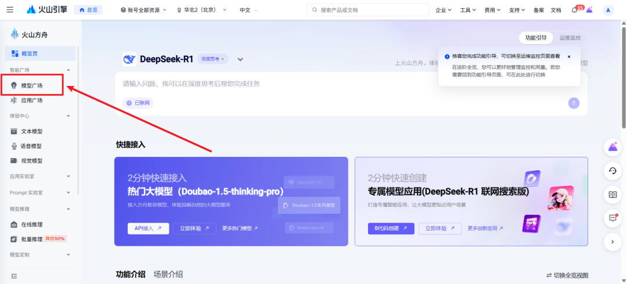Collapse the 智能广场 section
This screenshot has height=284, width=627.
point(68,70)
